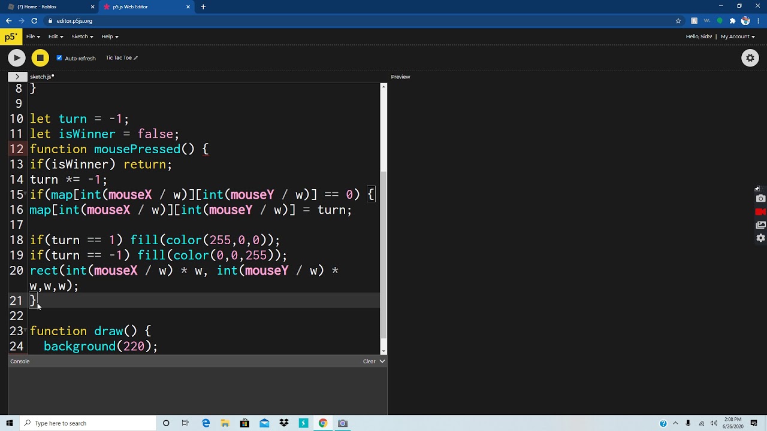Viewport: 767px width, 431px height.
Task: Expand the My Account dropdown
Action: tap(738, 37)
